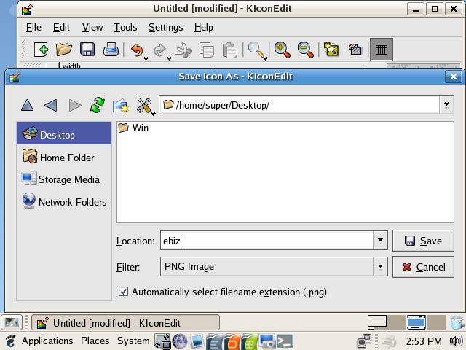This screenshot has height=350, width=466.
Task: Open the PNG Image filter dropdown
Action: click(x=380, y=266)
